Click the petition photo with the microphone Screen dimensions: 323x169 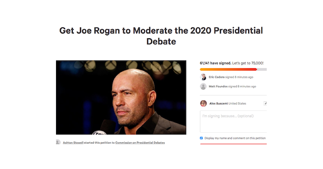coord(121,97)
